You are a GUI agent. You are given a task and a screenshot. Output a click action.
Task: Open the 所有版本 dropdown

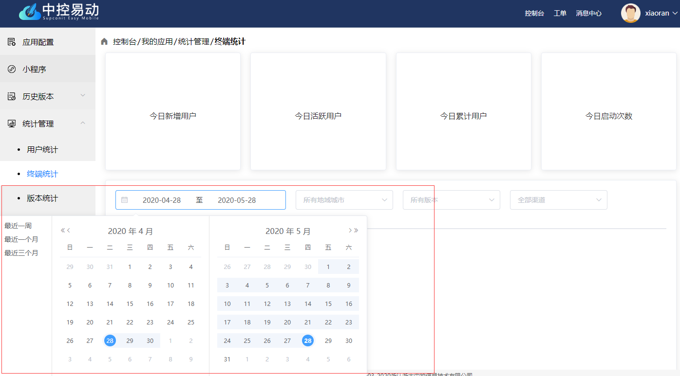click(x=452, y=200)
